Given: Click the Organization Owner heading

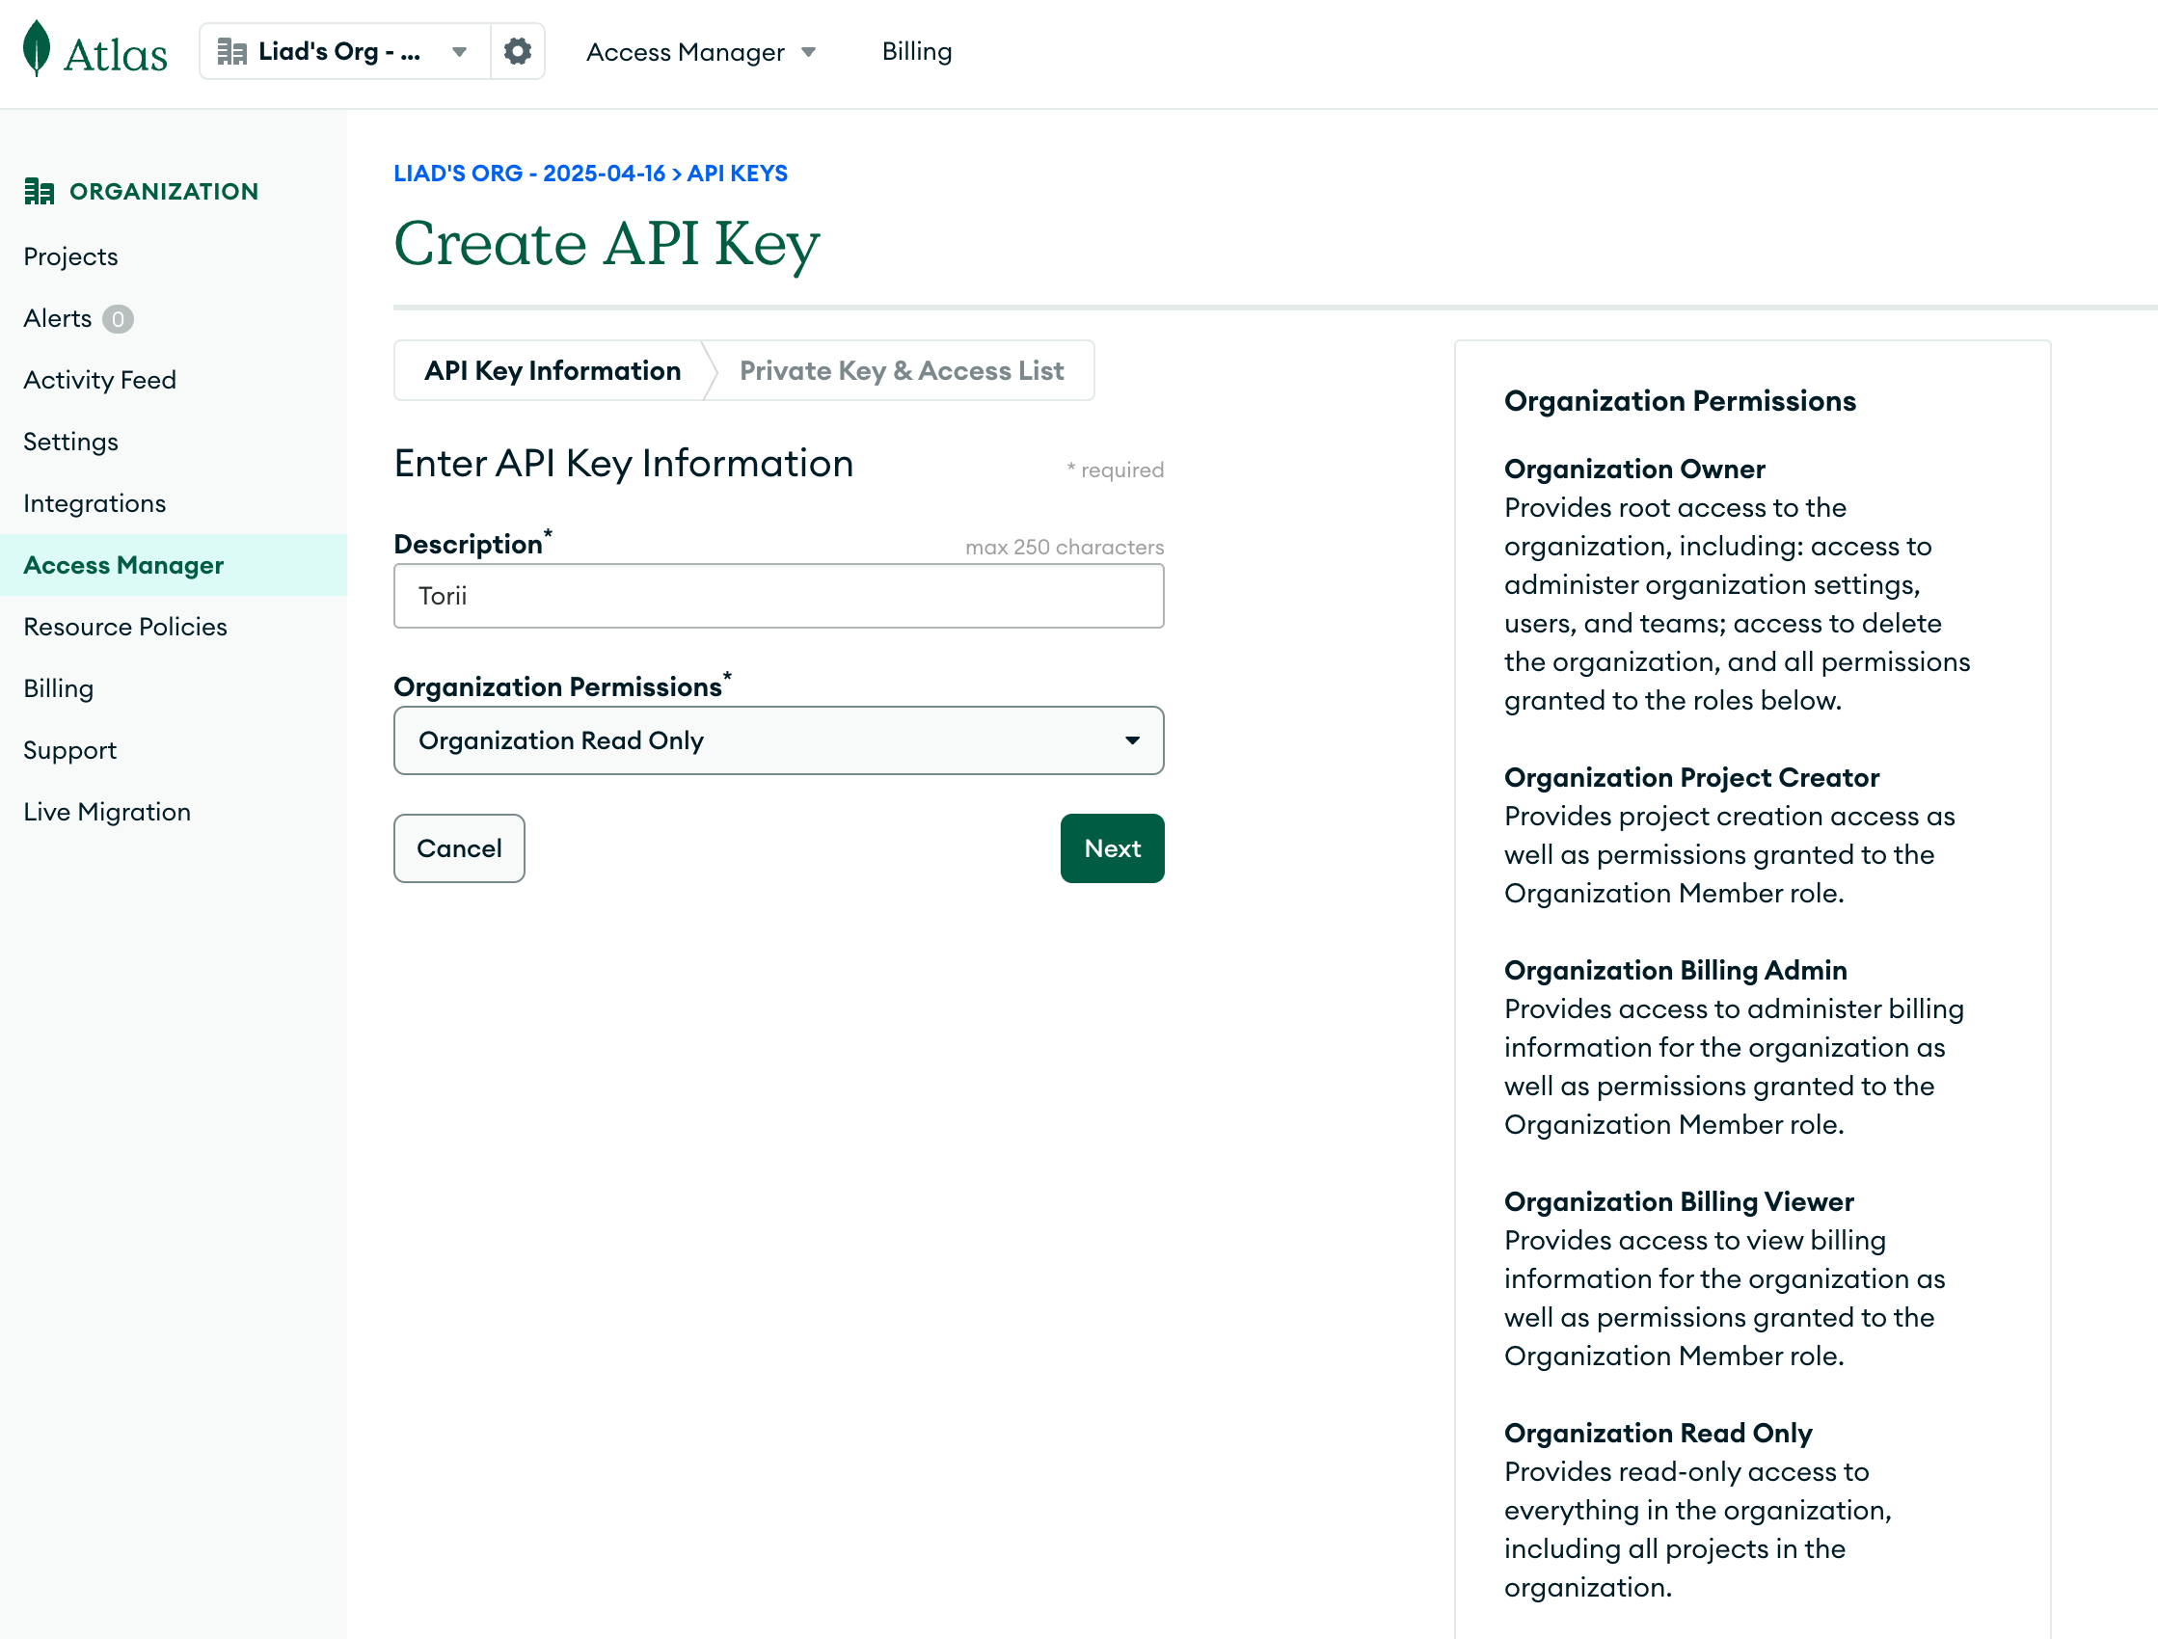Looking at the screenshot, I should pos(1635,470).
